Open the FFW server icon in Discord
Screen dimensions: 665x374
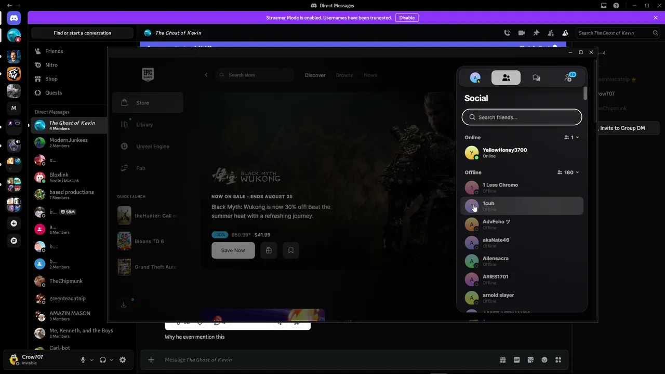pos(14,73)
